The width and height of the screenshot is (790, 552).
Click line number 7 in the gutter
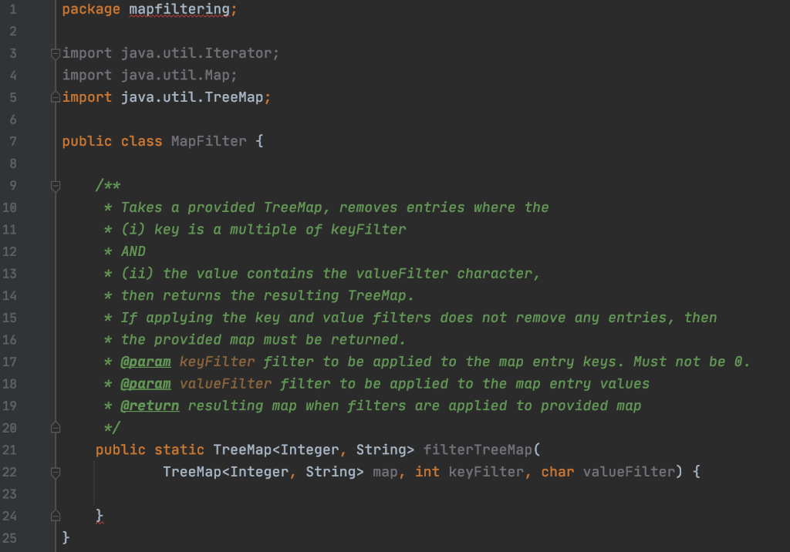[13, 142]
